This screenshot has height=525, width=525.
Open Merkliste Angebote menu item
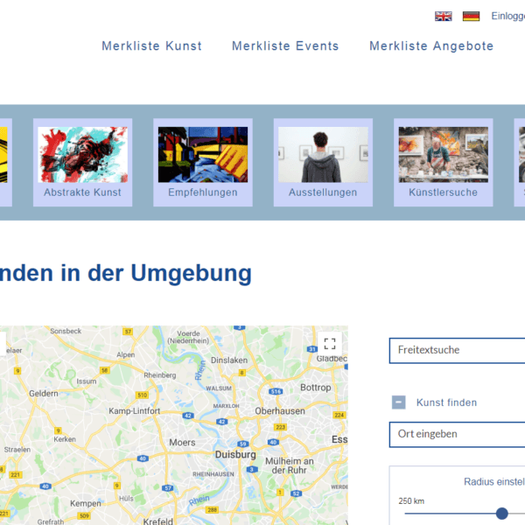point(431,45)
